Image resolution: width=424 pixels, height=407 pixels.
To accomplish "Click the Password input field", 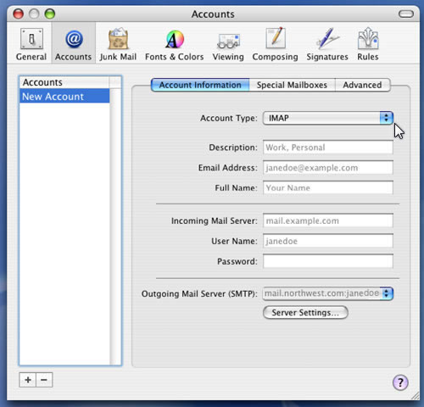I will [x=328, y=261].
